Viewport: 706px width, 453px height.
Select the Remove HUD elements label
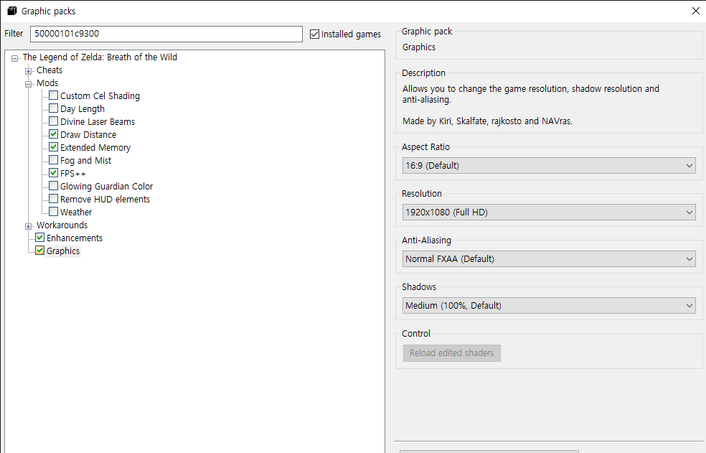click(105, 200)
